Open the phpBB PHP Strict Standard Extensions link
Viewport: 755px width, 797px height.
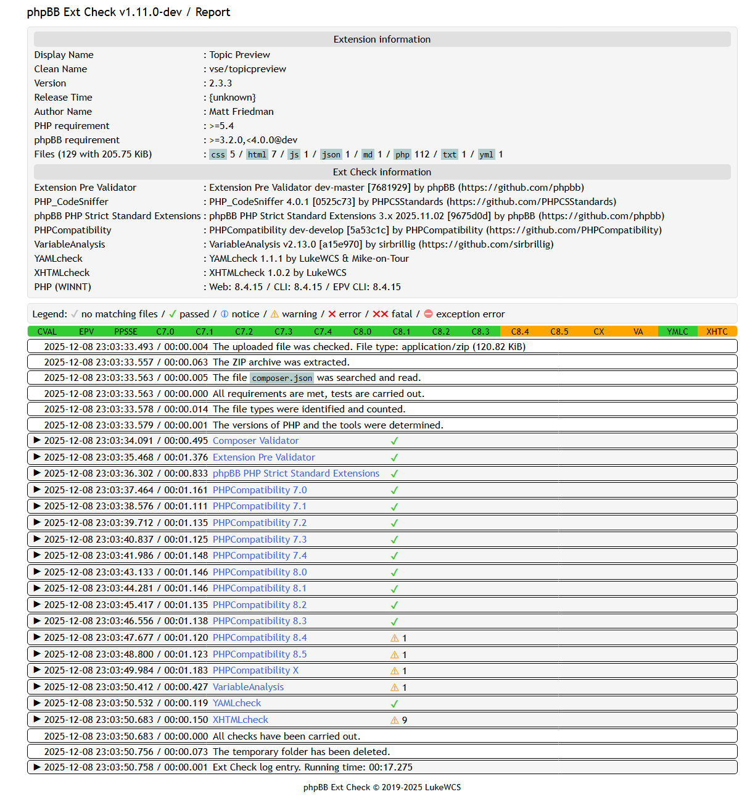point(295,474)
